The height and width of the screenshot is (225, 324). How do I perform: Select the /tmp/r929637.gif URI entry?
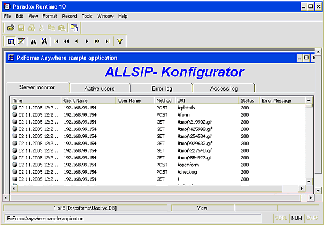click(195, 144)
